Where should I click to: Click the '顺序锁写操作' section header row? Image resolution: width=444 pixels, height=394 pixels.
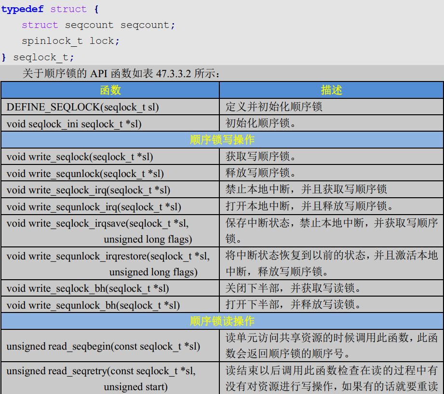[222, 140]
